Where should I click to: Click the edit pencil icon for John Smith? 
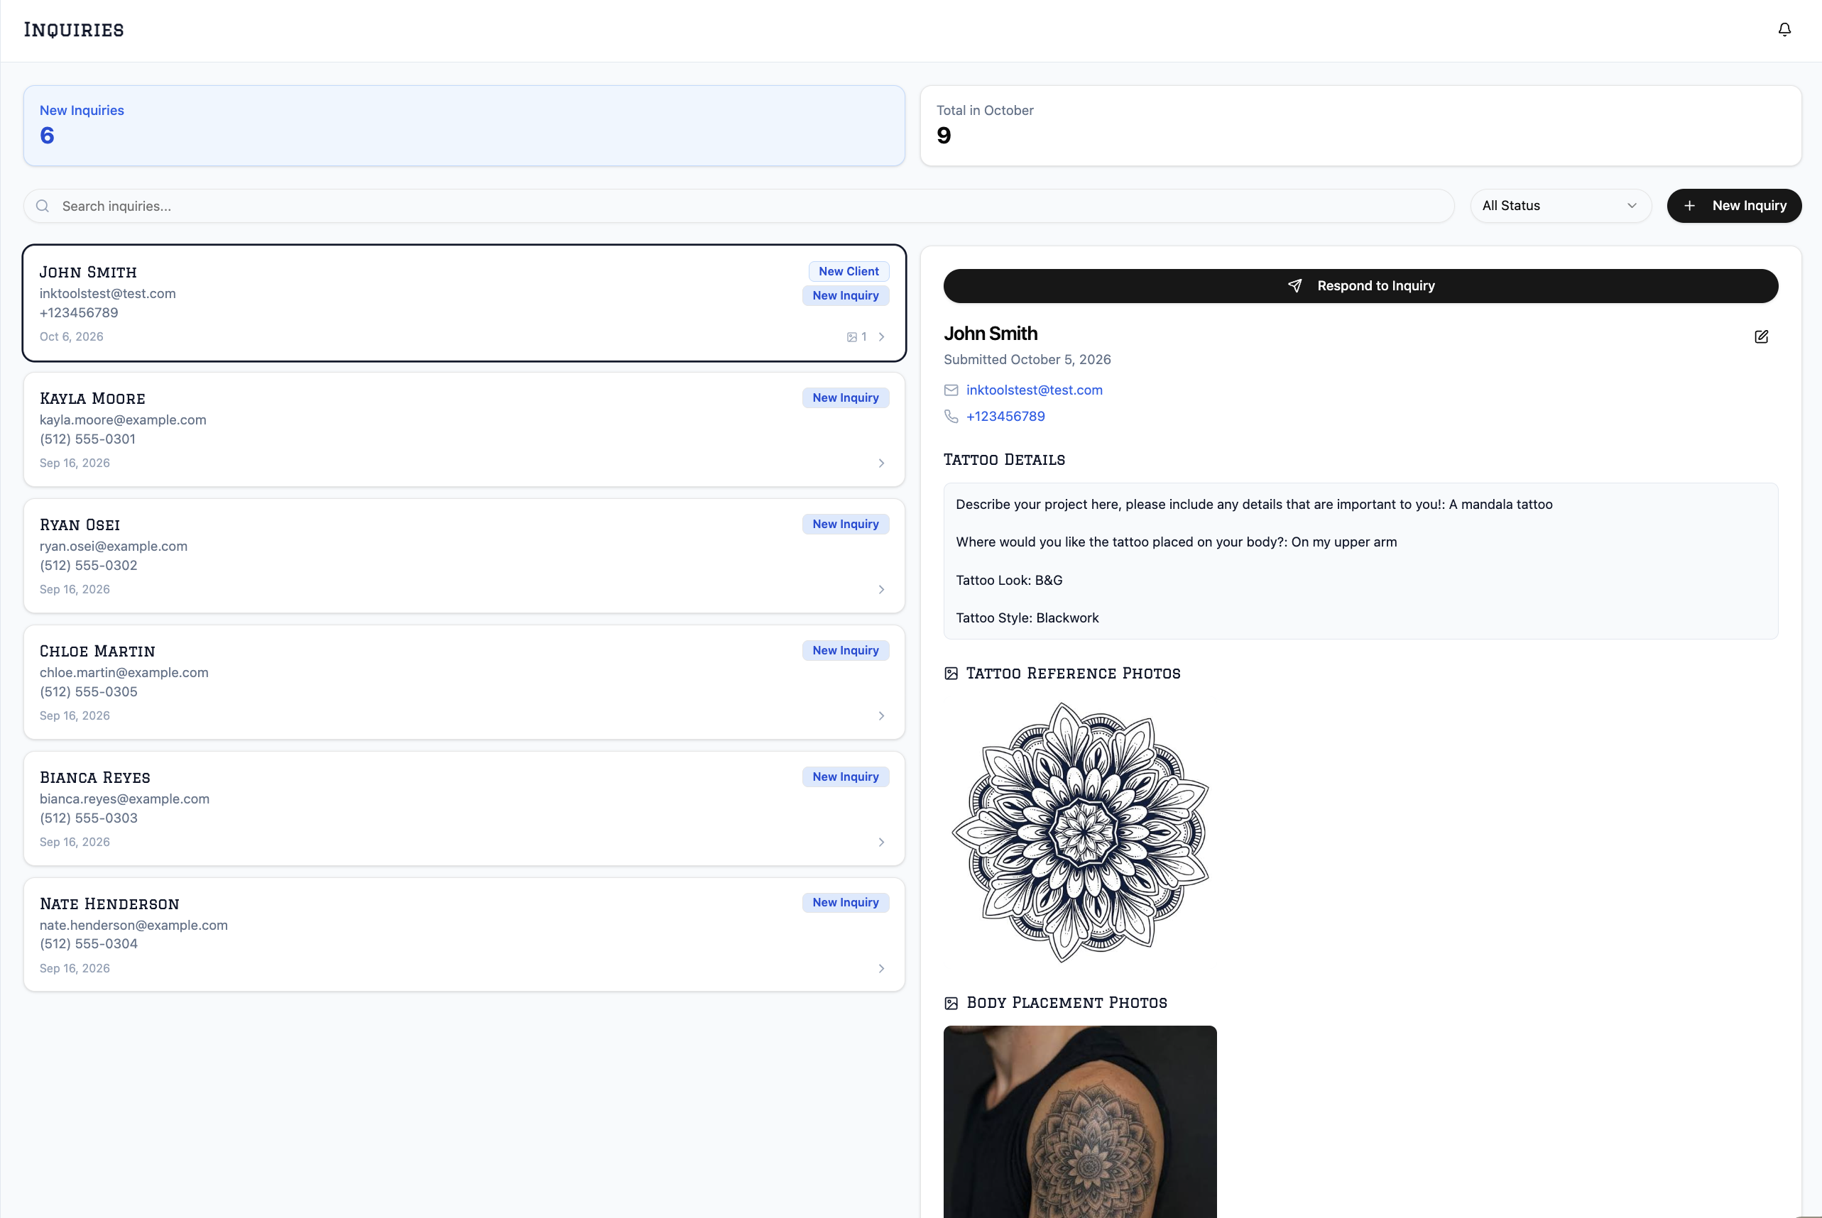[1762, 336]
